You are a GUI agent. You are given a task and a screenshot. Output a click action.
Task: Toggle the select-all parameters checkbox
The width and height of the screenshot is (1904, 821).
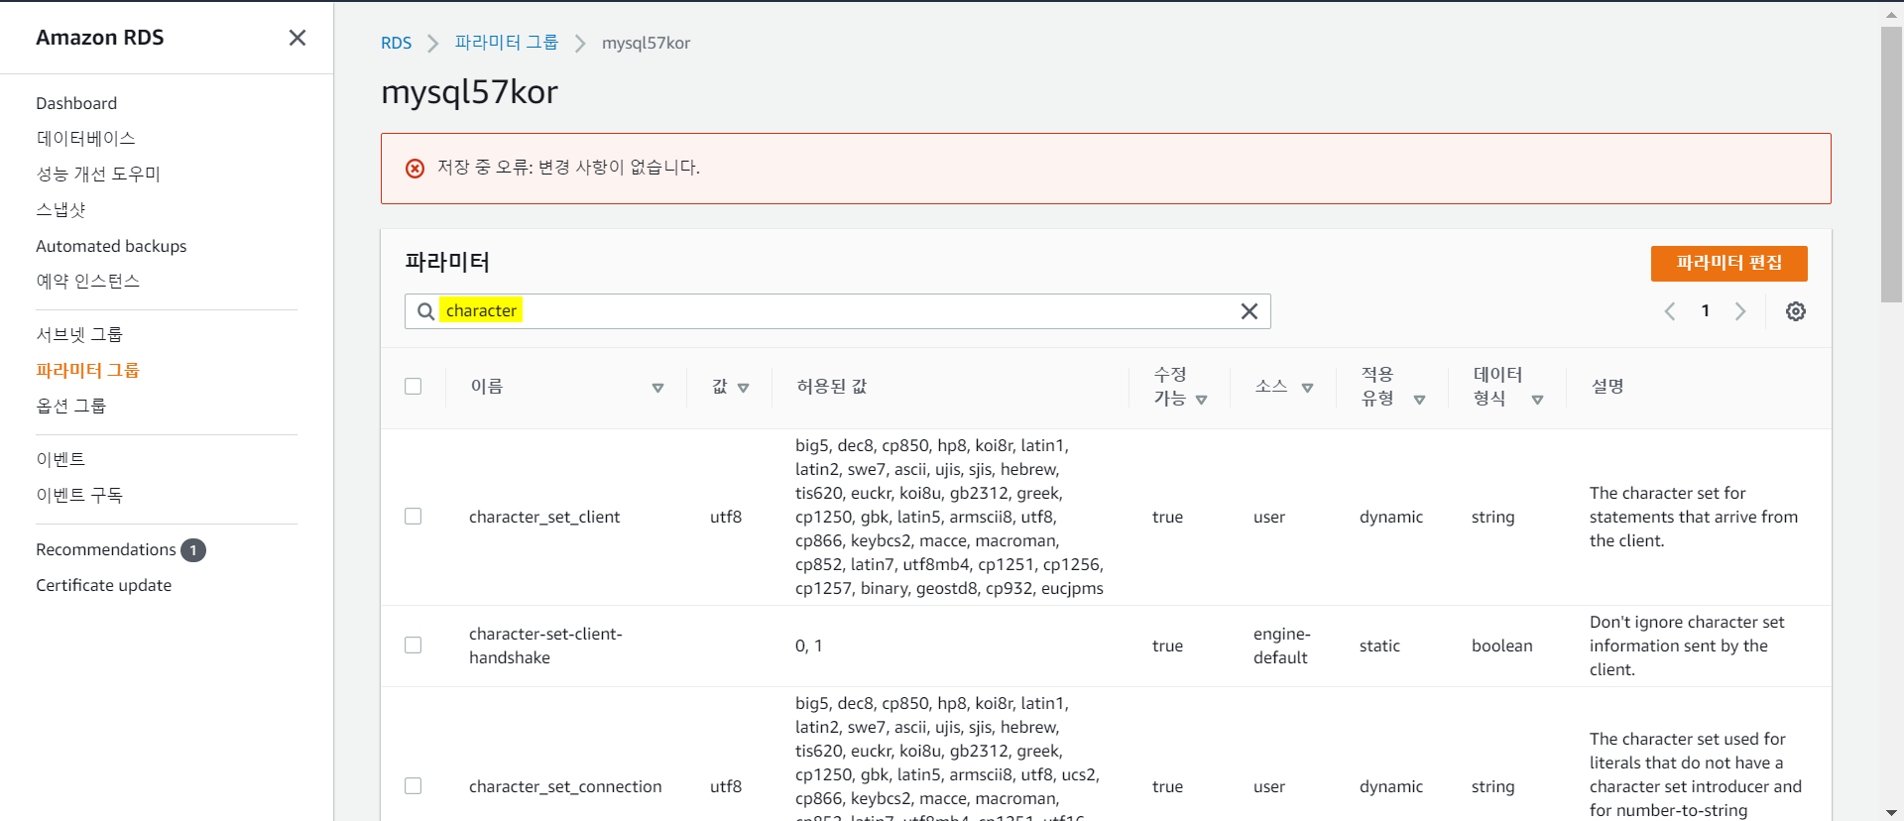click(414, 387)
